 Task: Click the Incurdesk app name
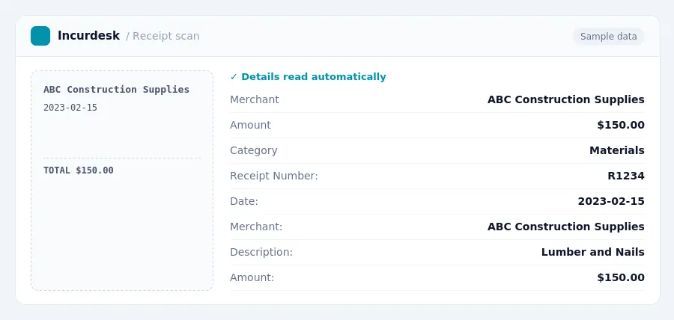[x=88, y=36]
